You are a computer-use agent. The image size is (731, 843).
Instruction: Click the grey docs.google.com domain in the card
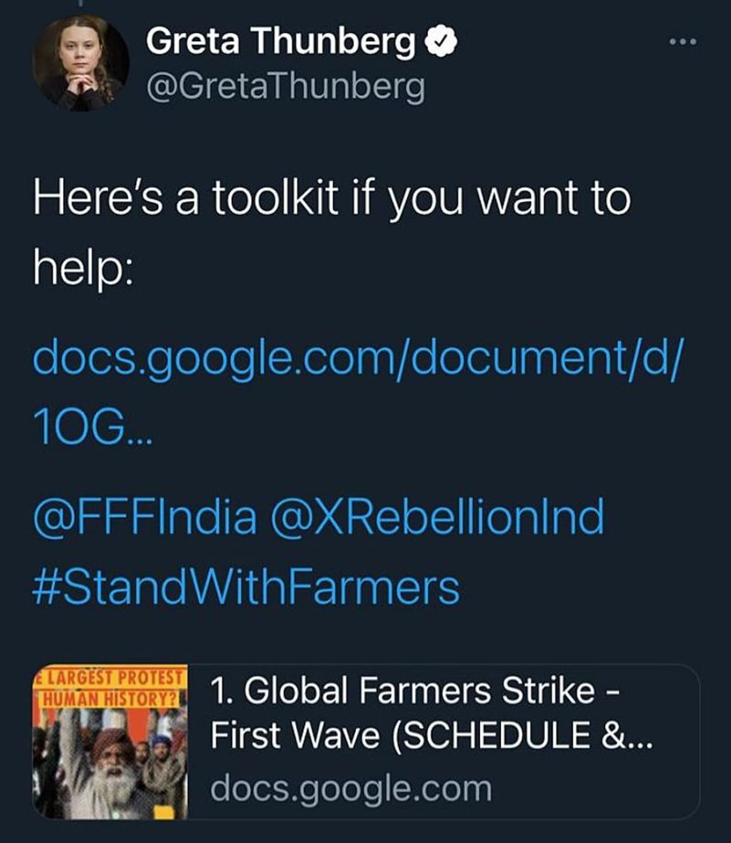click(x=351, y=788)
